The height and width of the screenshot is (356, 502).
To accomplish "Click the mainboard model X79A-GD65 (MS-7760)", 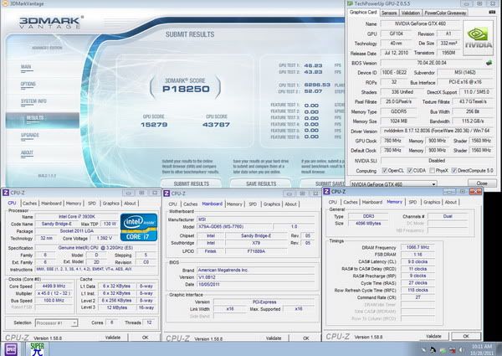I will 234,226.
